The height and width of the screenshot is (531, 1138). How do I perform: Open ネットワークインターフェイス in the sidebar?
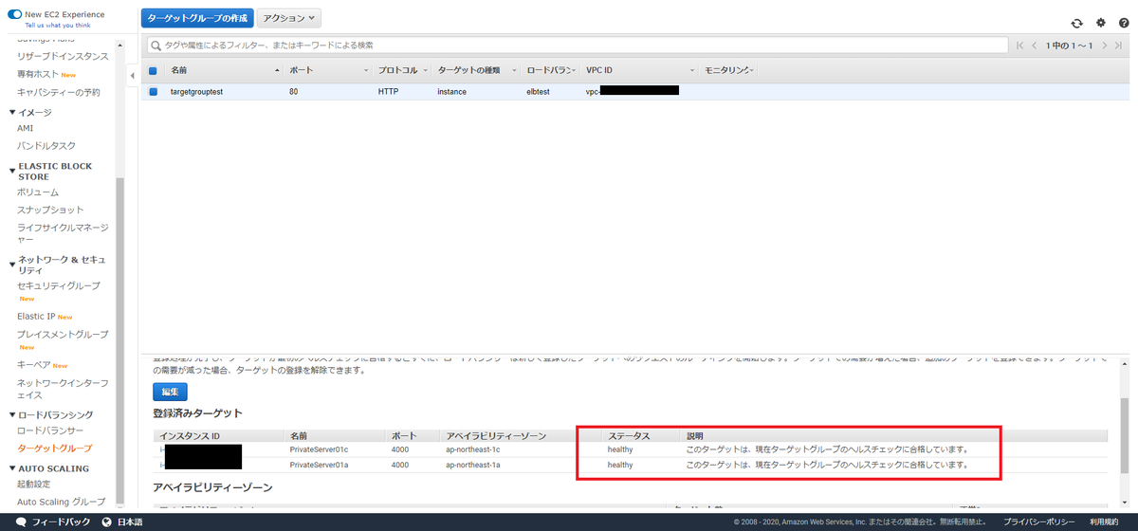point(63,389)
